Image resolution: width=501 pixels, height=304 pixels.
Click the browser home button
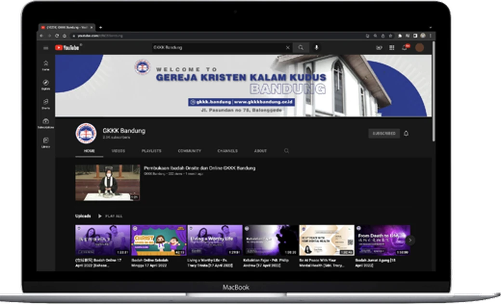click(65, 36)
